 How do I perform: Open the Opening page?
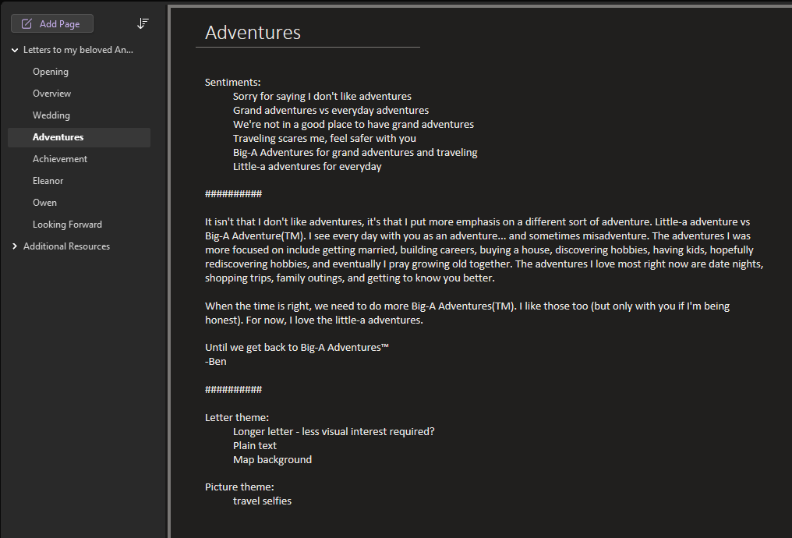(51, 72)
